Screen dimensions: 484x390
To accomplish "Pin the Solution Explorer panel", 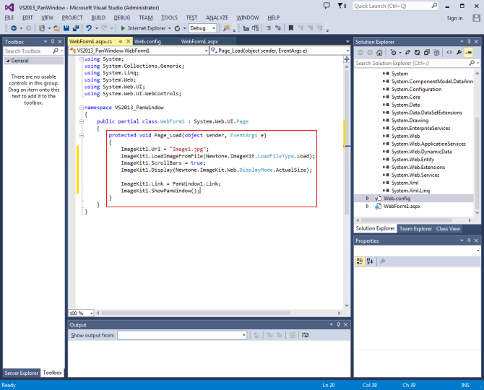I will click(469, 41).
